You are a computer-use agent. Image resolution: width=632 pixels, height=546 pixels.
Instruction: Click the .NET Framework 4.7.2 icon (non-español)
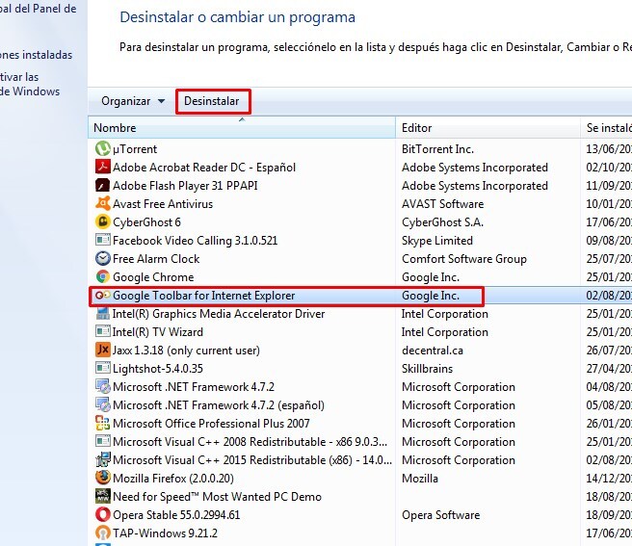(x=103, y=386)
